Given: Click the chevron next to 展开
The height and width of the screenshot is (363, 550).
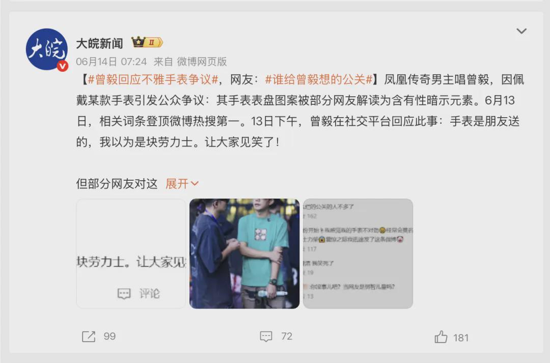Looking at the screenshot, I should pyautogui.click(x=195, y=183).
